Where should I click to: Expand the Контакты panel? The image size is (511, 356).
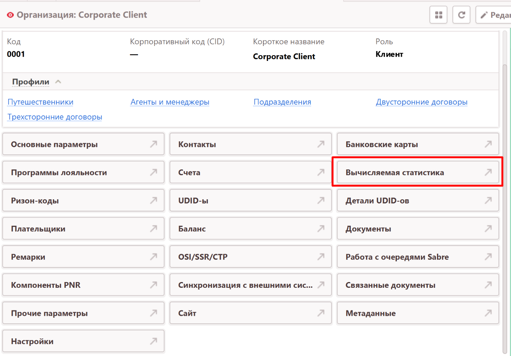(x=250, y=144)
